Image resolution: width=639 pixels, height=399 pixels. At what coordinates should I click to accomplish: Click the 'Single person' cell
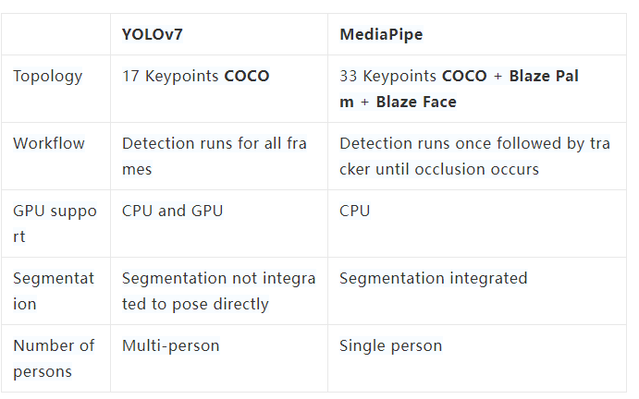coord(390,345)
